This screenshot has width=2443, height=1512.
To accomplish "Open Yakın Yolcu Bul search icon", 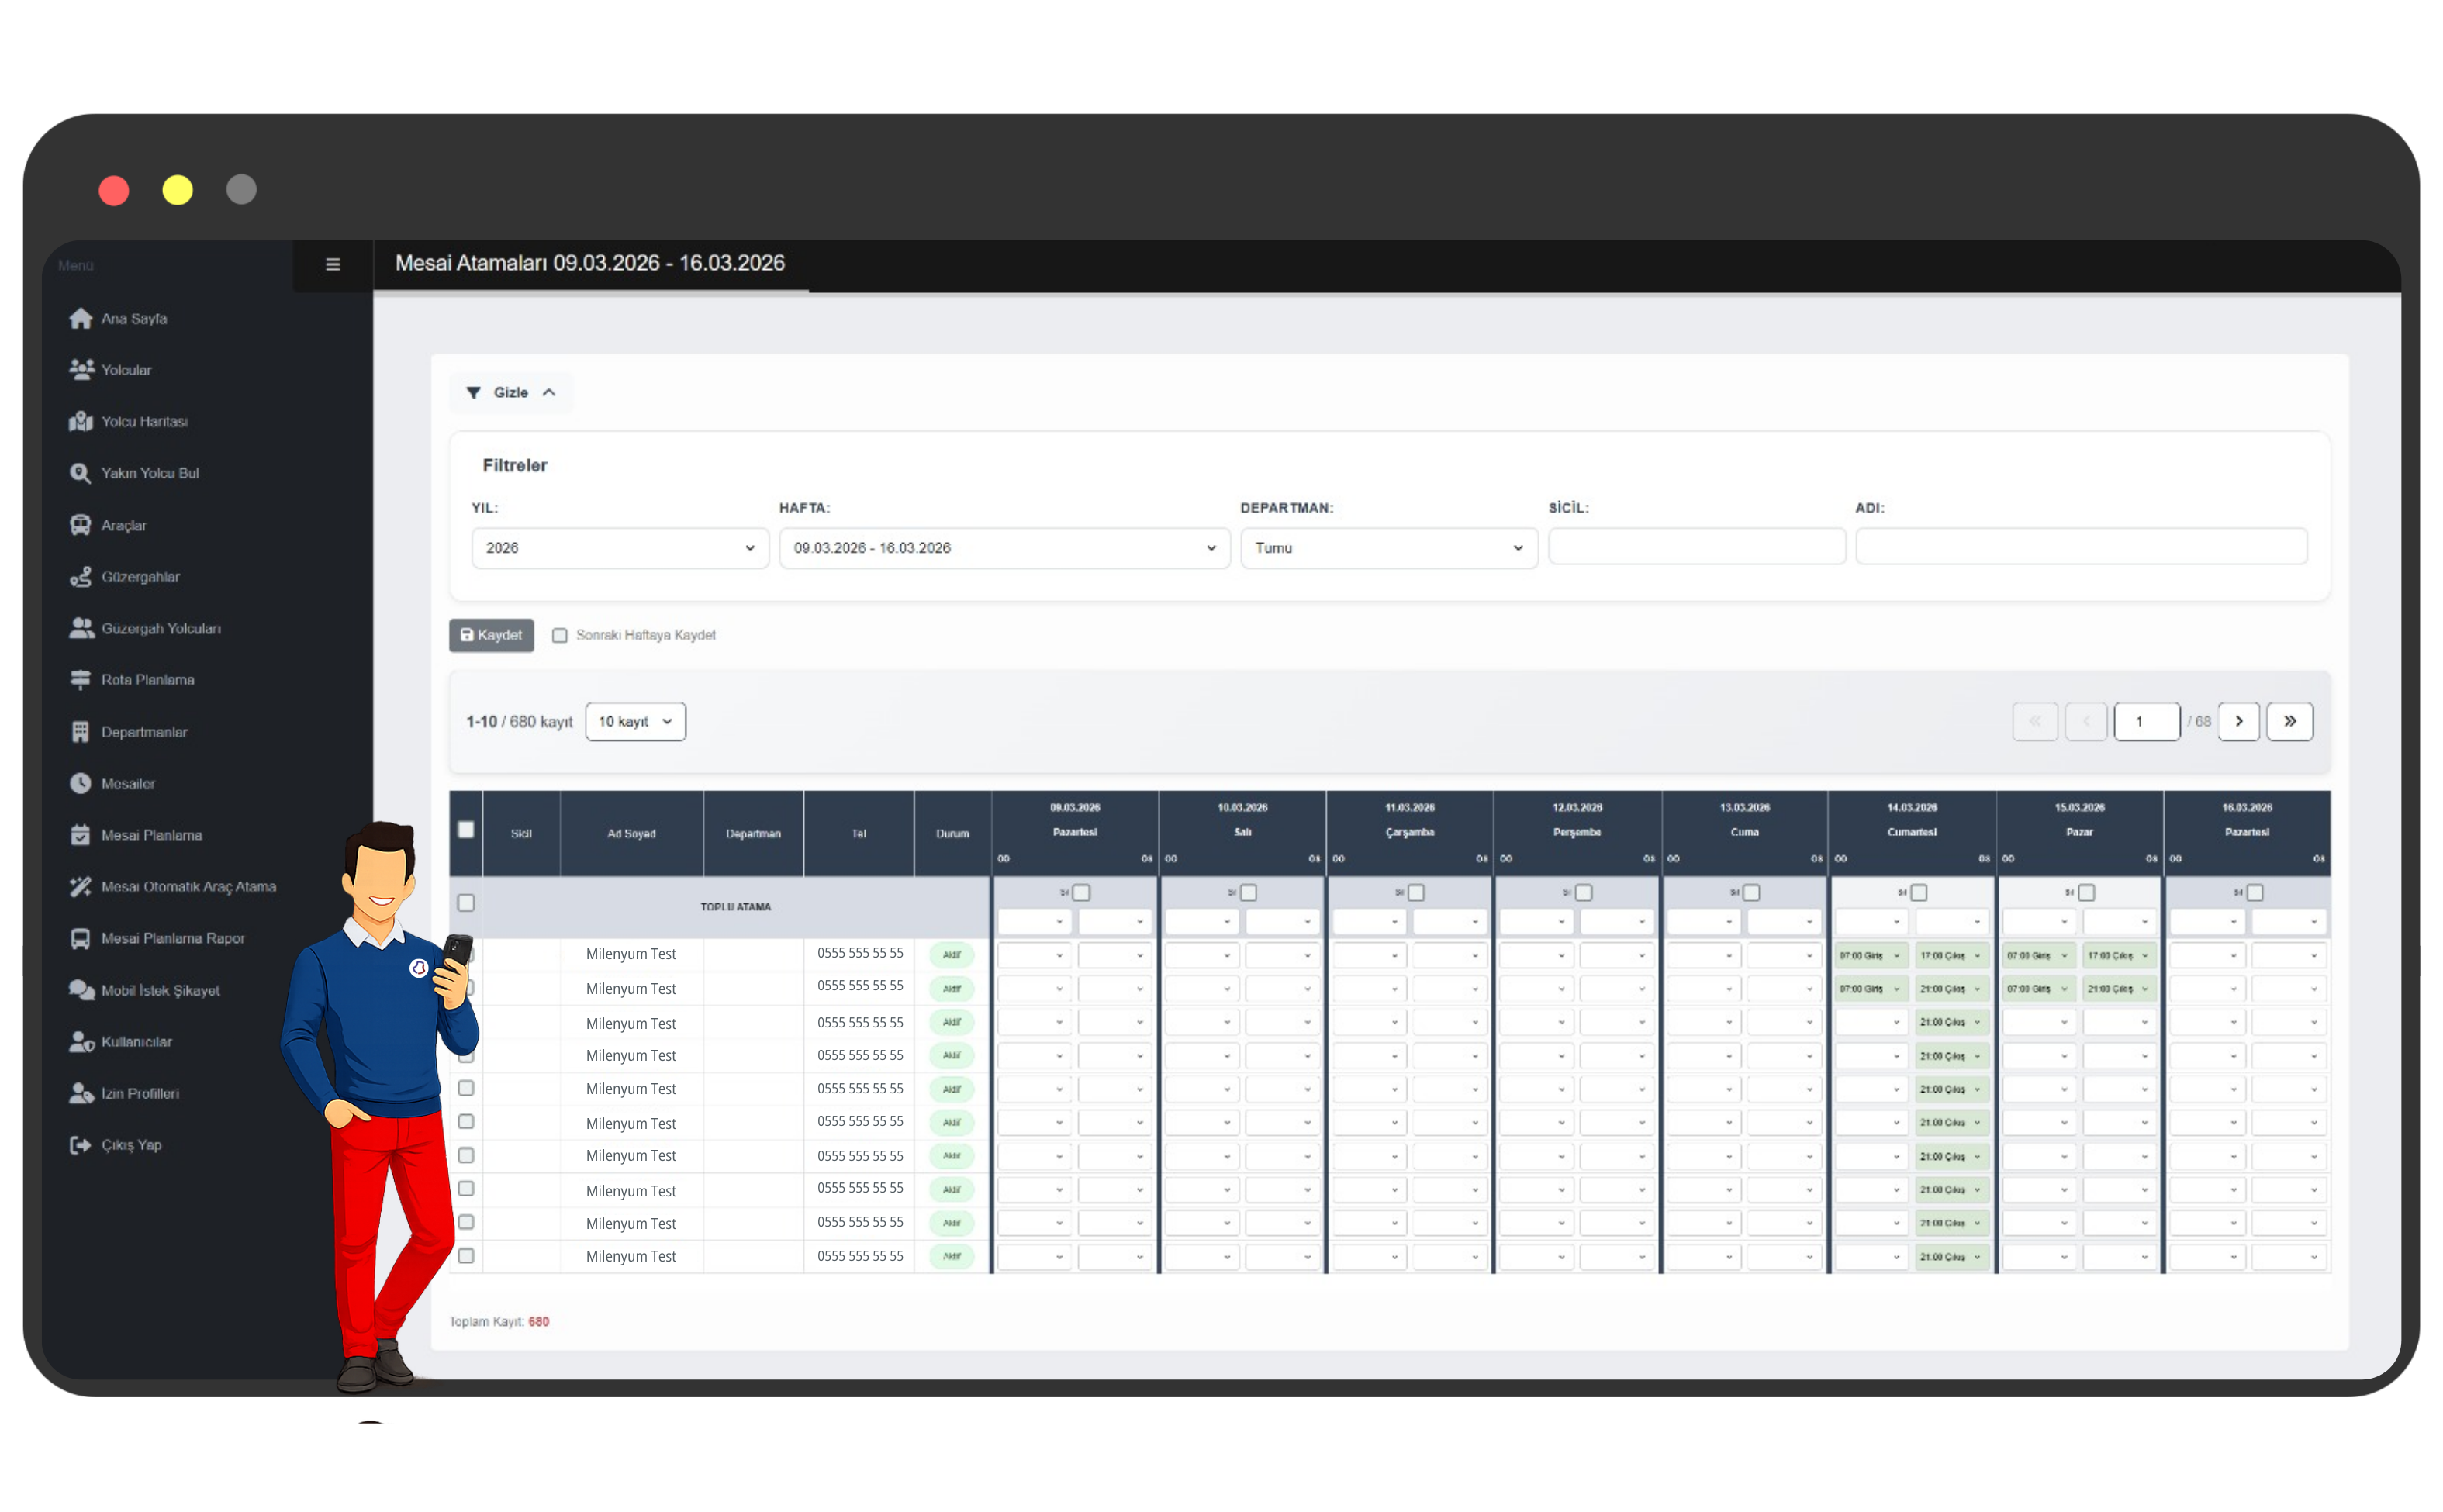I will [81, 473].
